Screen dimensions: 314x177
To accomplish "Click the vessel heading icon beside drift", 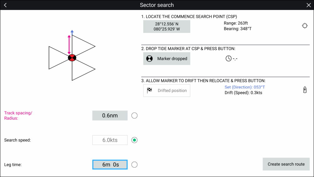I will pos(305,90).
